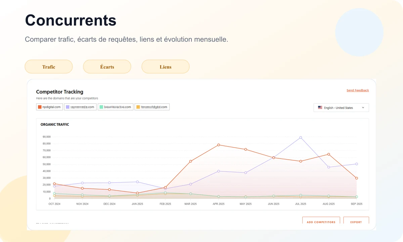Click the JUL 2025 axis label
The height and width of the screenshot is (242, 403).
click(301, 204)
